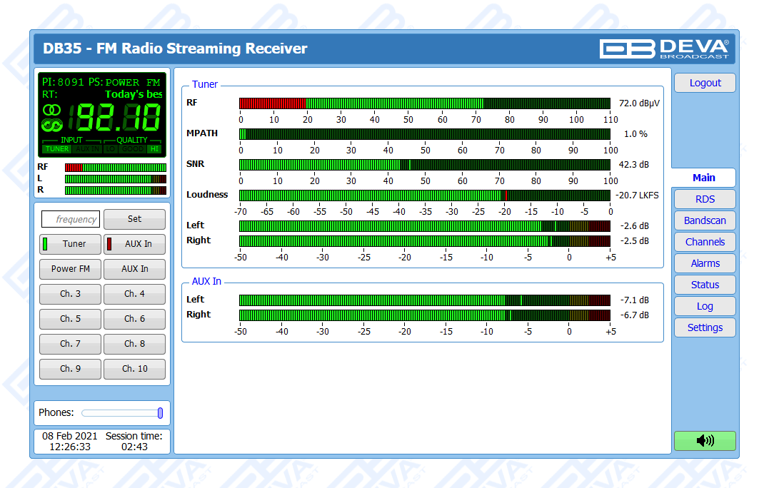The image size is (769, 488).
Task: Choose preset Ch. 6
Action: [x=134, y=319]
